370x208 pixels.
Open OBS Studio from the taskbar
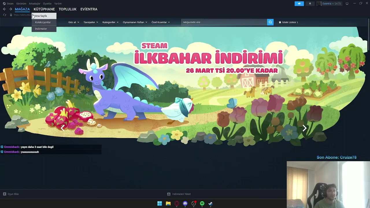pyautogui.click(x=194, y=203)
